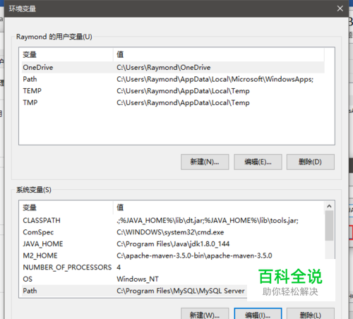Click the 值 column header in user variables
The image size is (353, 319).
pos(219,54)
